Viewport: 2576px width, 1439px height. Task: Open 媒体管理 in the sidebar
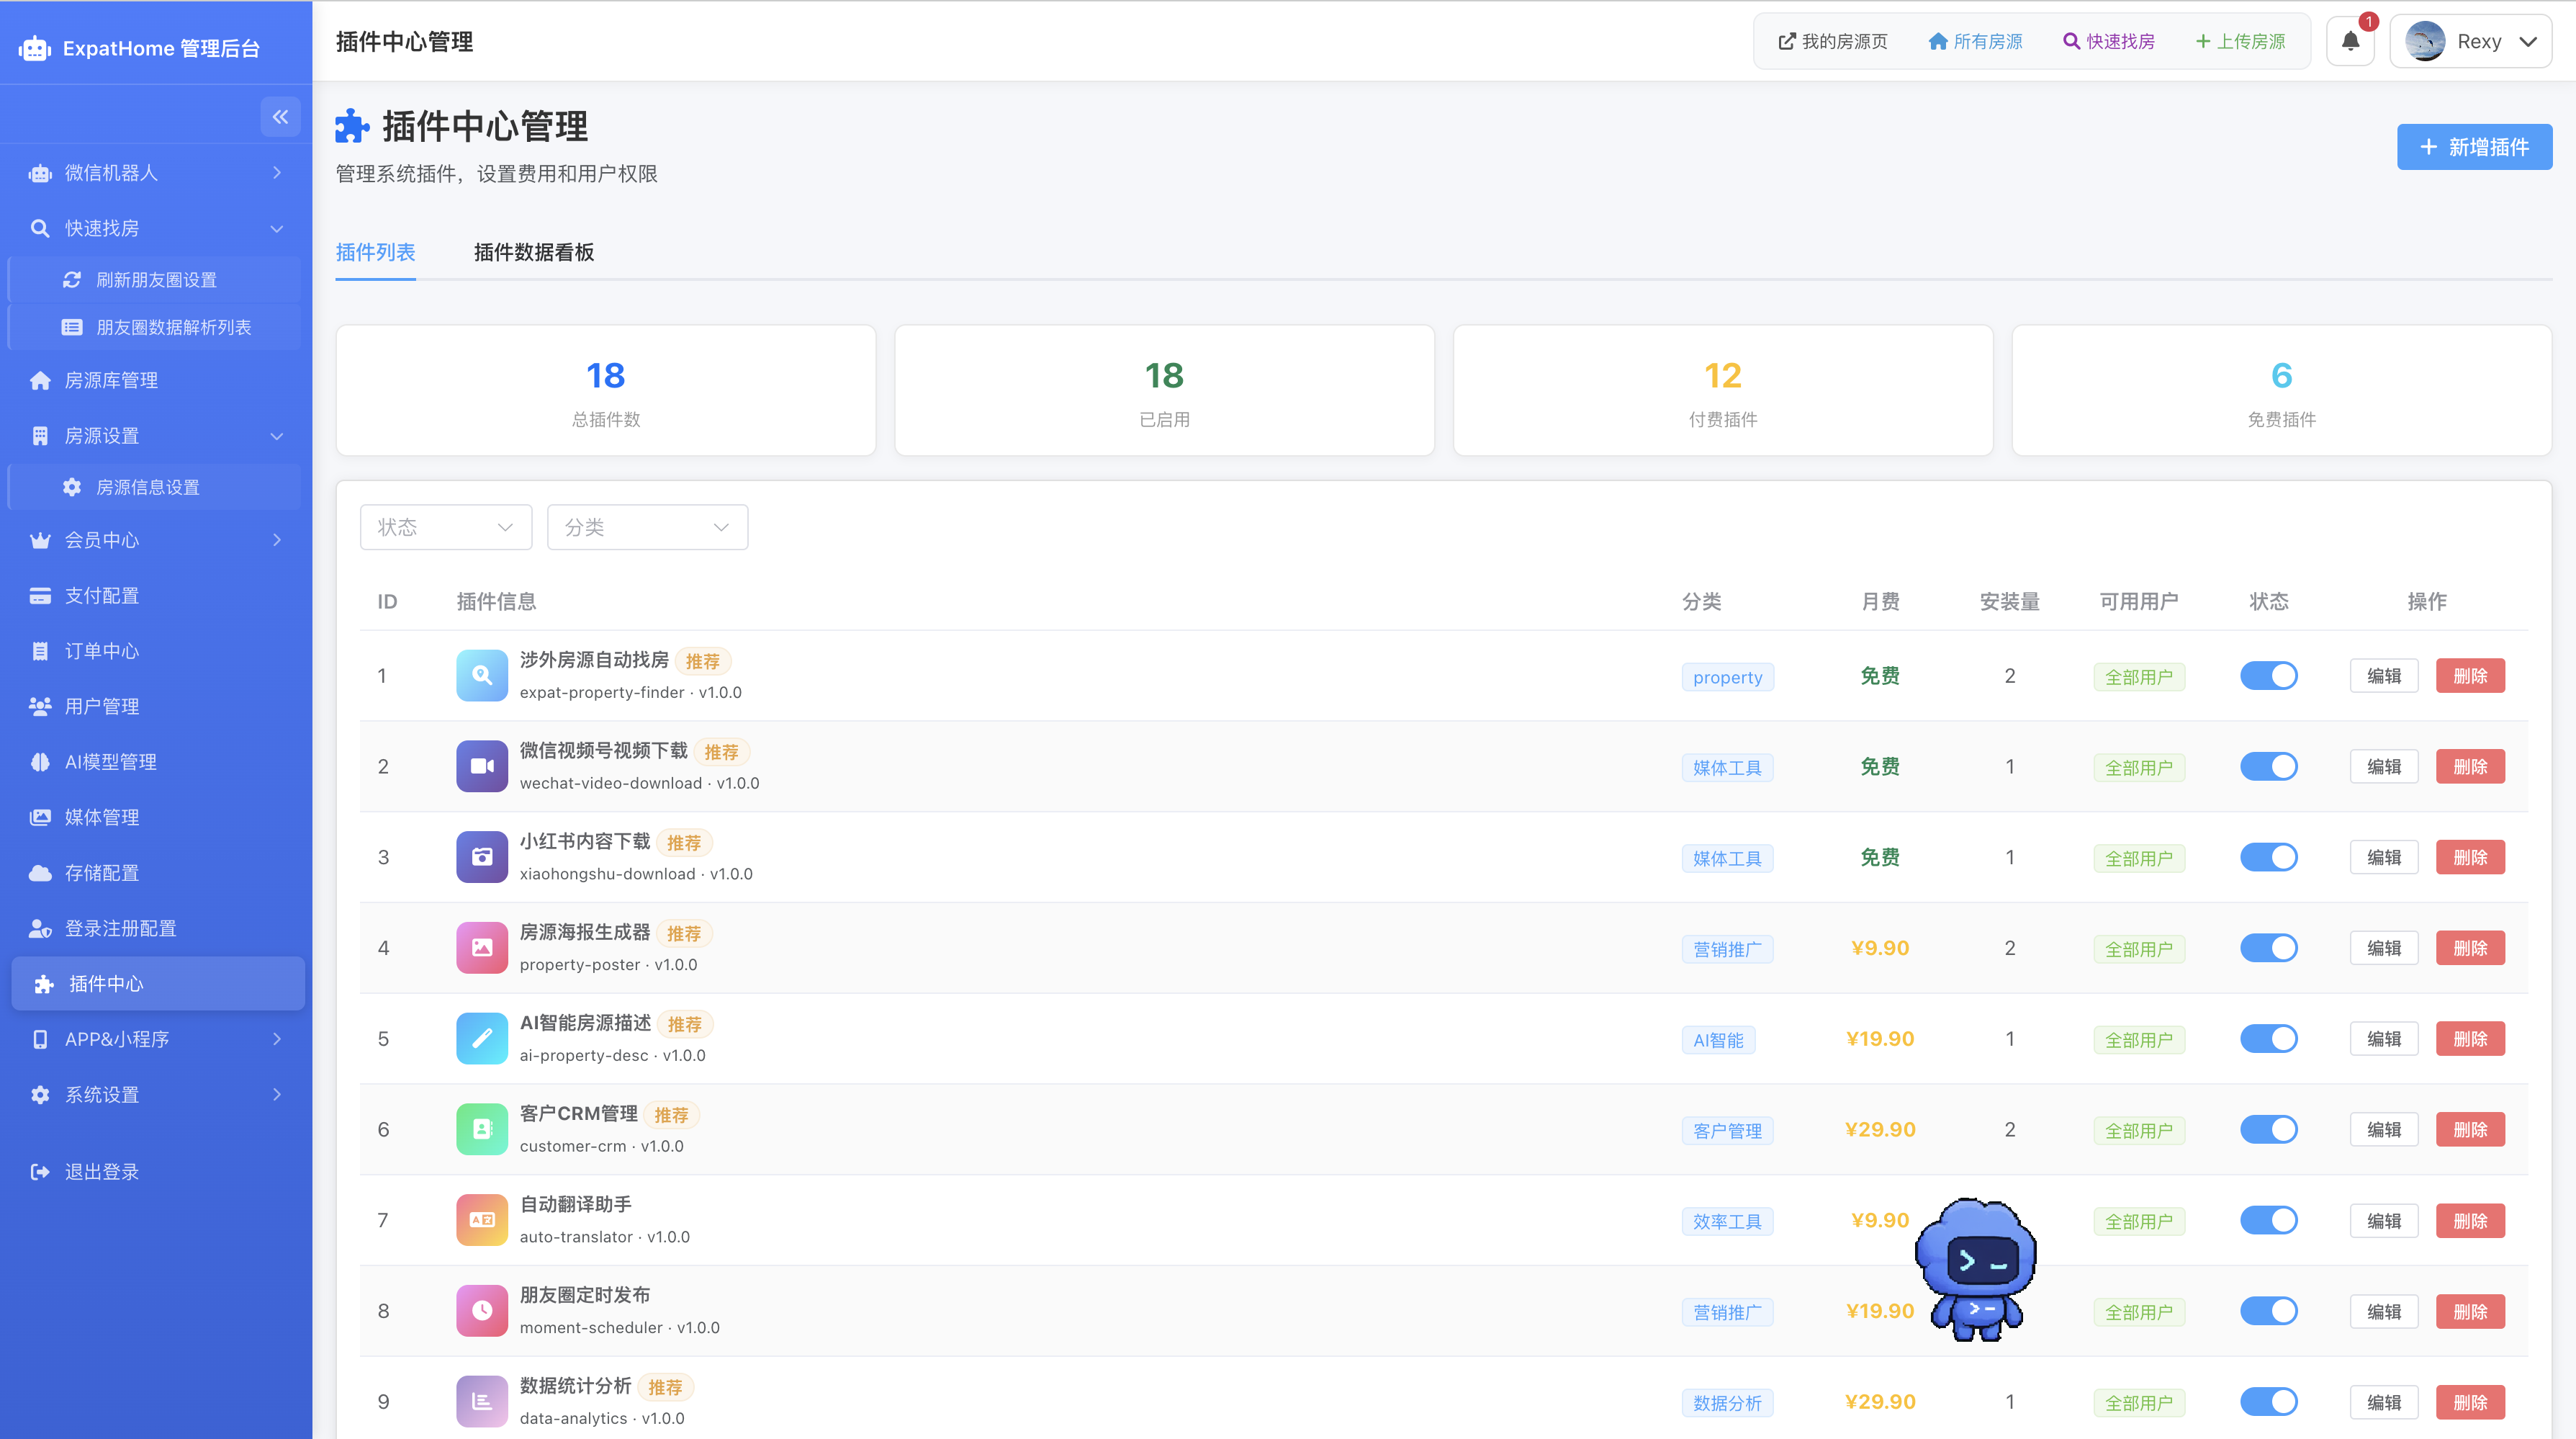click(x=156, y=817)
